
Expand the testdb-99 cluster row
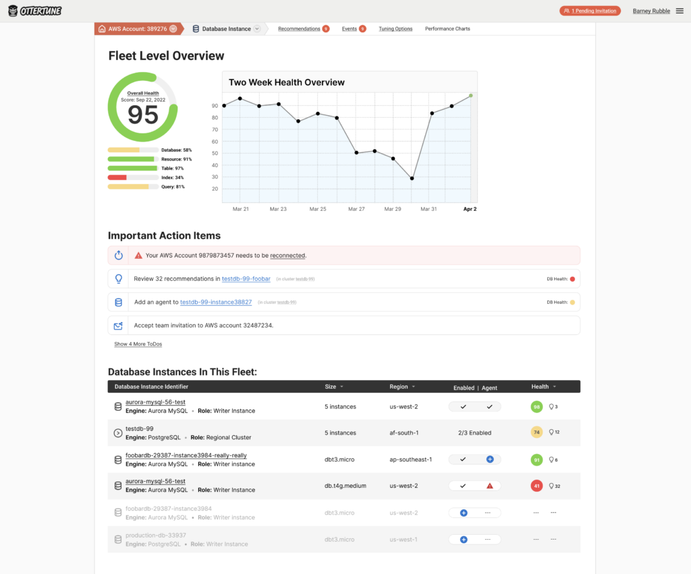point(117,433)
